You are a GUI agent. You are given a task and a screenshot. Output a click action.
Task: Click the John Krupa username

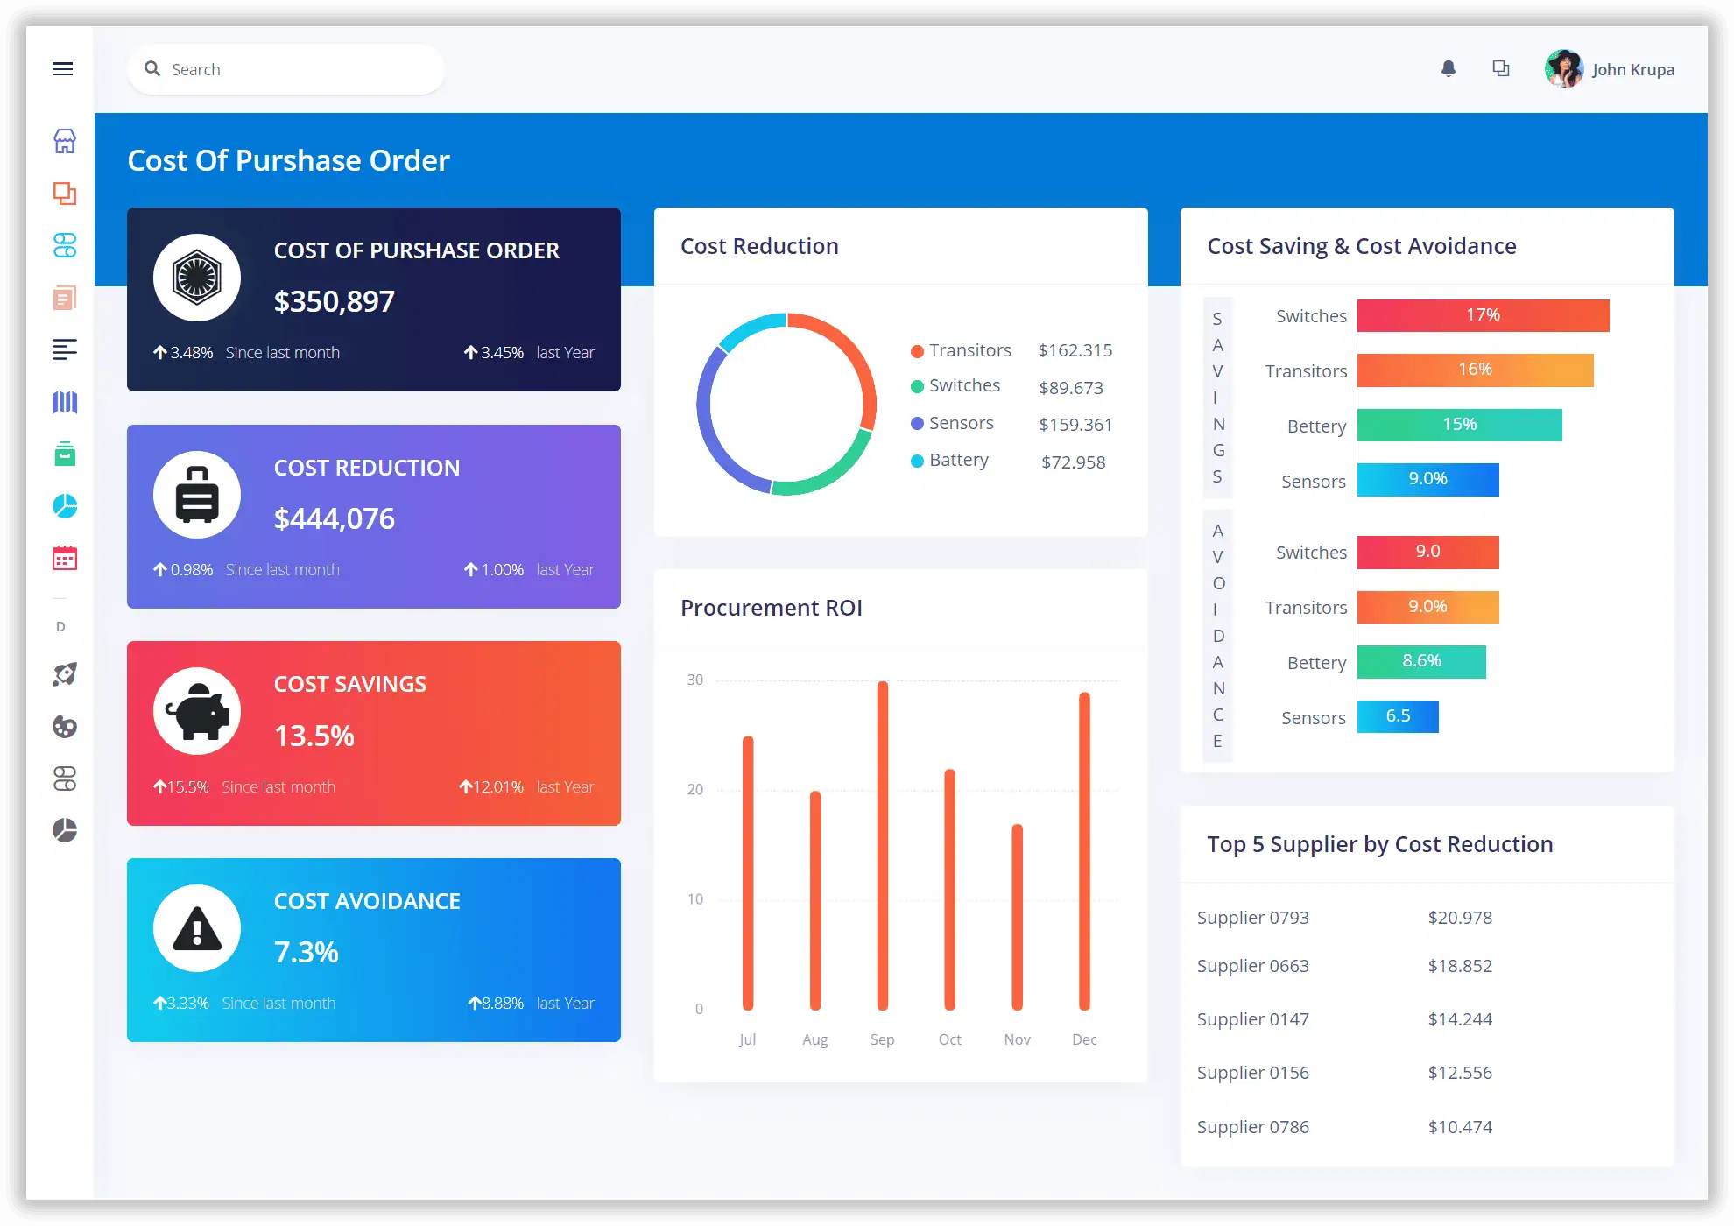(1633, 69)
